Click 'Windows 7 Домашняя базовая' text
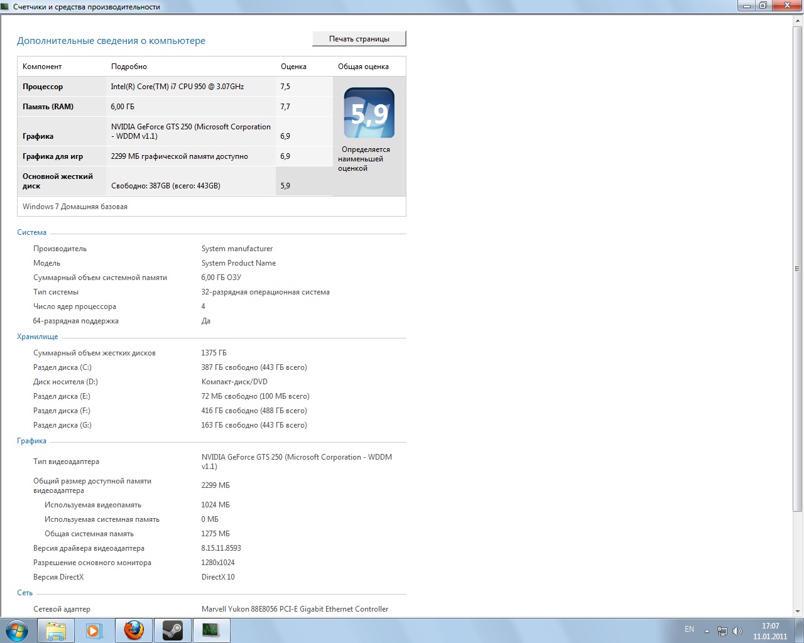 tap(75, 207)
